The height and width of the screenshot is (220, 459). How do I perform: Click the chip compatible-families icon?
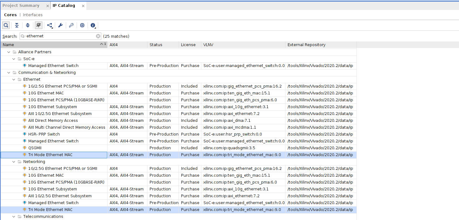click(x=82, y=25)
